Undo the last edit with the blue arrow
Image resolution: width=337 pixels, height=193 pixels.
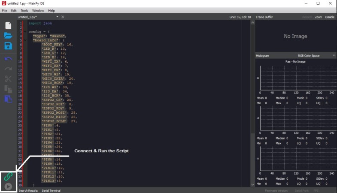[8, 59]
